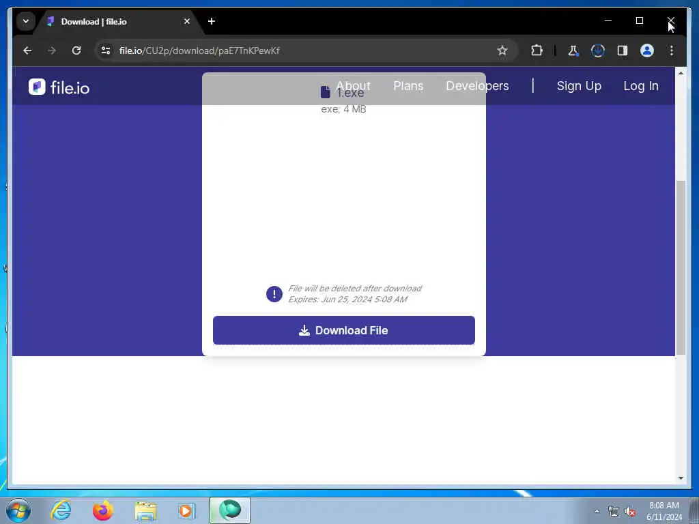699x524 pixels.
Task: Click Show desktop button at taskbar end
Action: (x=694, y=510)
